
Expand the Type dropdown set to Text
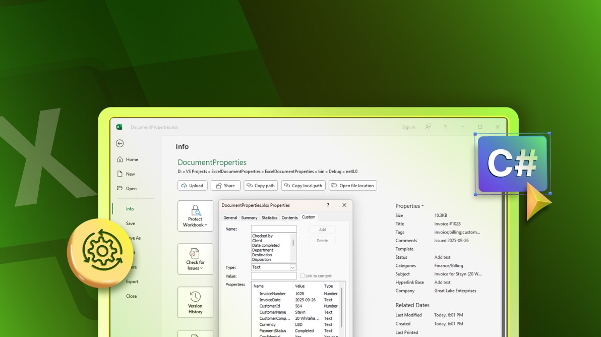click(292, 267)
